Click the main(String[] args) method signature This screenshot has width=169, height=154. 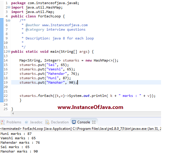(x=70, y=52)
